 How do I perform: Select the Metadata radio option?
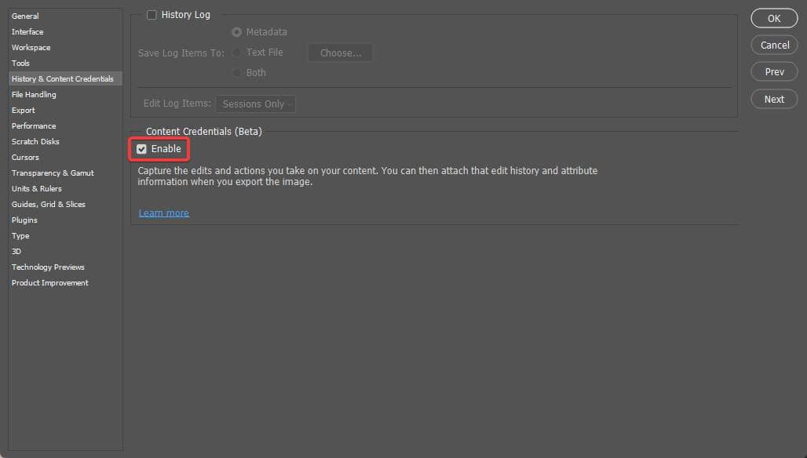tap(236, 32)
